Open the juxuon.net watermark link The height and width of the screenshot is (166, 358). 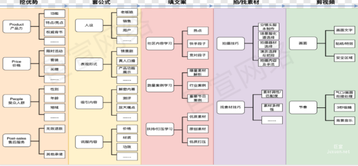point(338,151)
